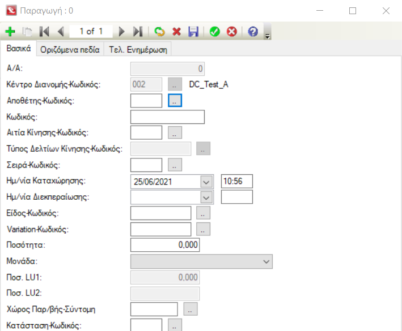The width and height of the screenshot is (402, 331).
Task: Click the Ποσότητα field showing 0,000
Action: click(x=165, y=245)
